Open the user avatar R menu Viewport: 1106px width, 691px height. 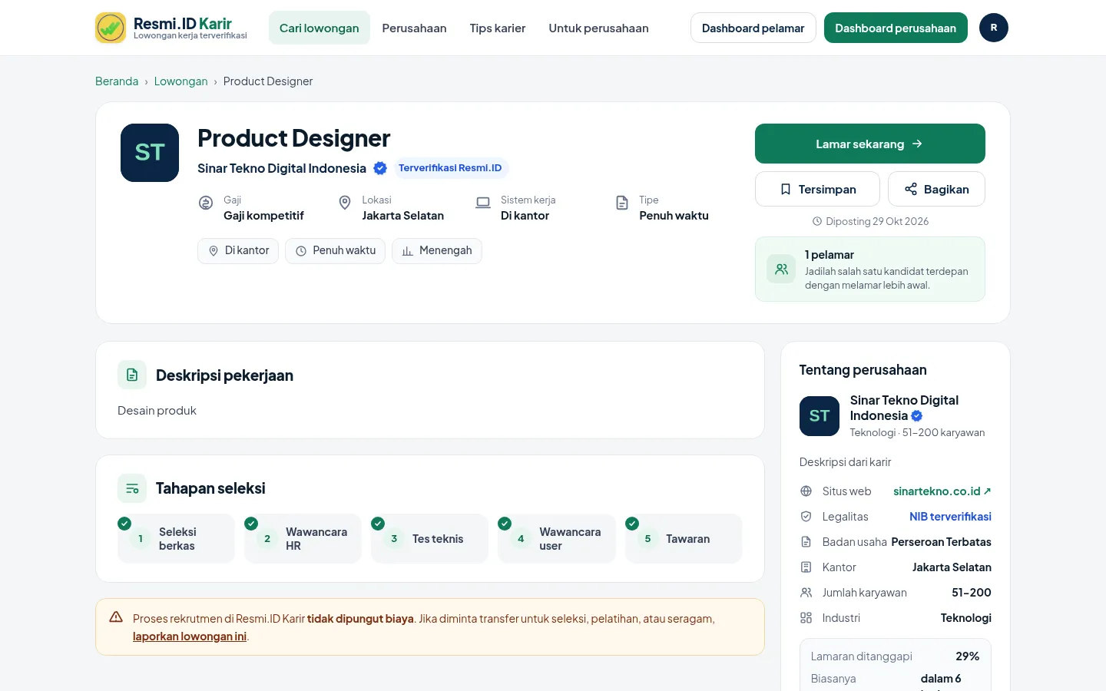[994, 28]
